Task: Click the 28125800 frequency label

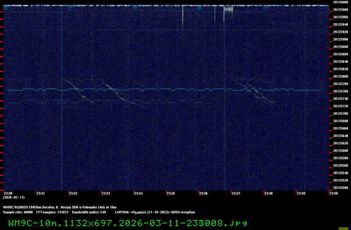Action: (340, 76)
